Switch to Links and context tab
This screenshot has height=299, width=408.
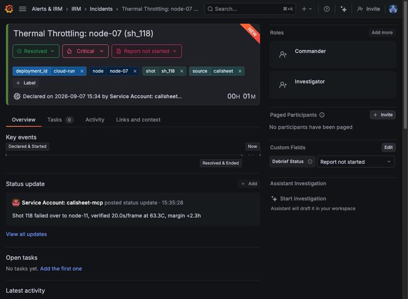[x=138, y=119]
